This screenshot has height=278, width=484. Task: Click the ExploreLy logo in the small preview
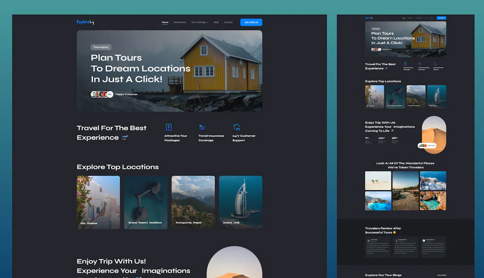368,18
